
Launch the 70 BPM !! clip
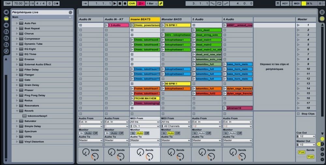coord(163,25)
